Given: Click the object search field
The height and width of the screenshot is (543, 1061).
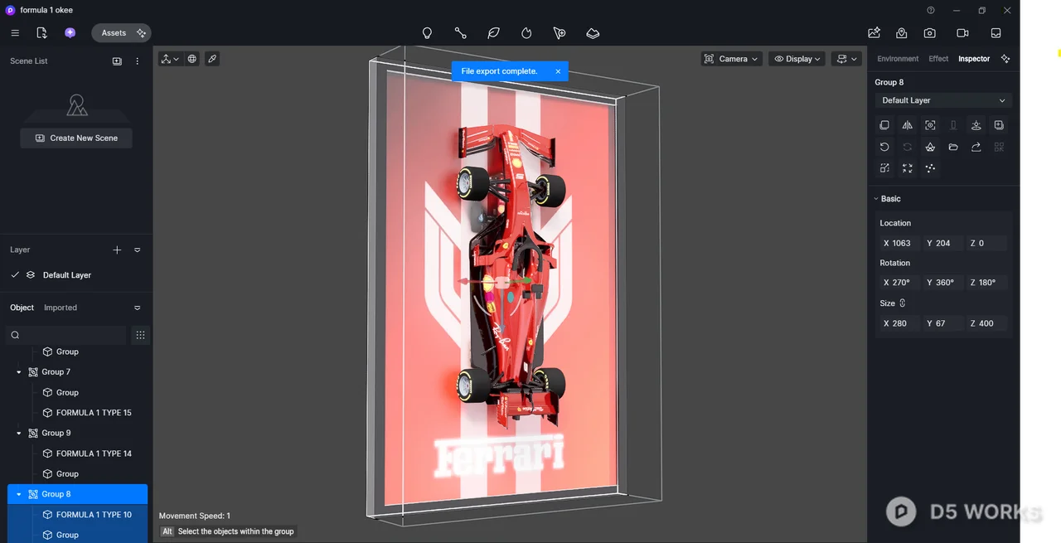Looking at the screenshot, I should coord(65,335).
